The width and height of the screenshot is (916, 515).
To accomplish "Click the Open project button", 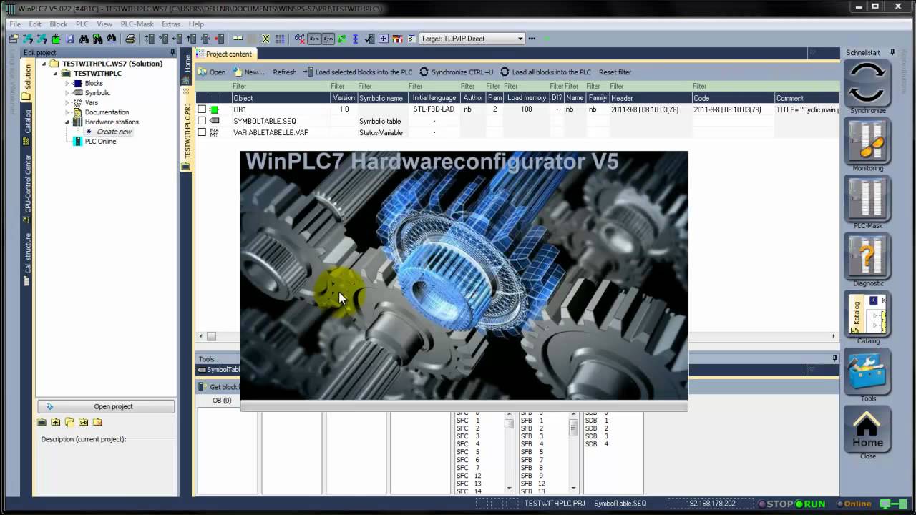I will pyautogui.click(x=106, y=406).
